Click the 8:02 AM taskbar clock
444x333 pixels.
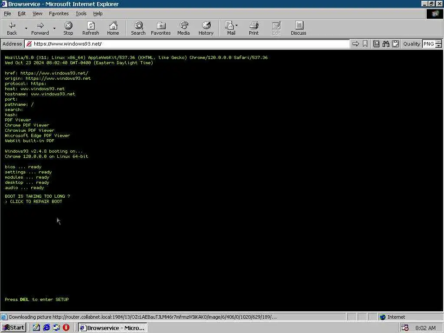pos(425,328)
